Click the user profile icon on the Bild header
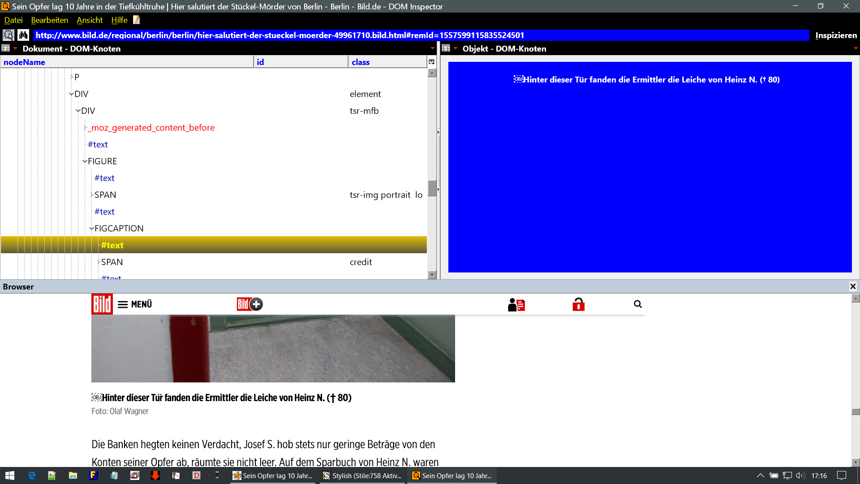 click(x=516, y=305)
